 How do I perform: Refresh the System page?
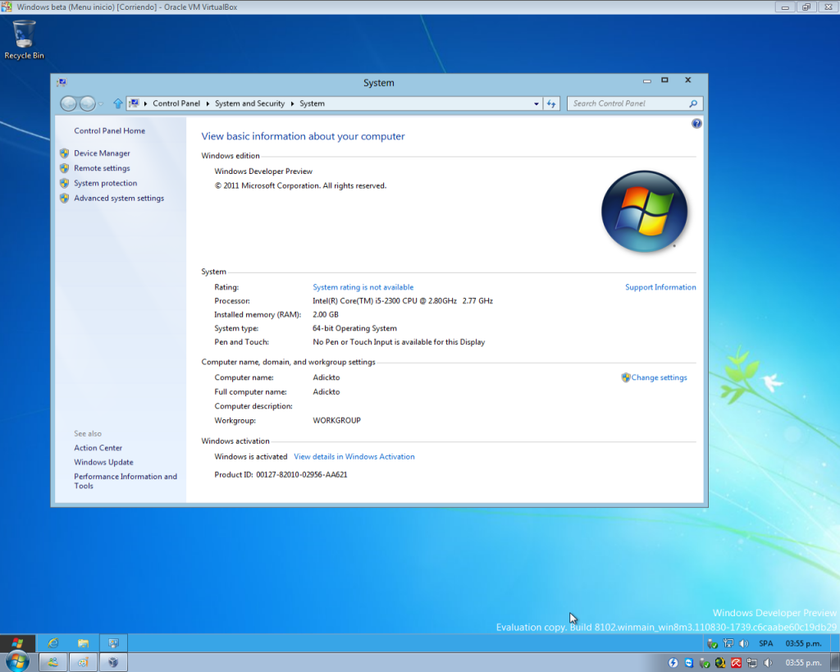point(551,104)
